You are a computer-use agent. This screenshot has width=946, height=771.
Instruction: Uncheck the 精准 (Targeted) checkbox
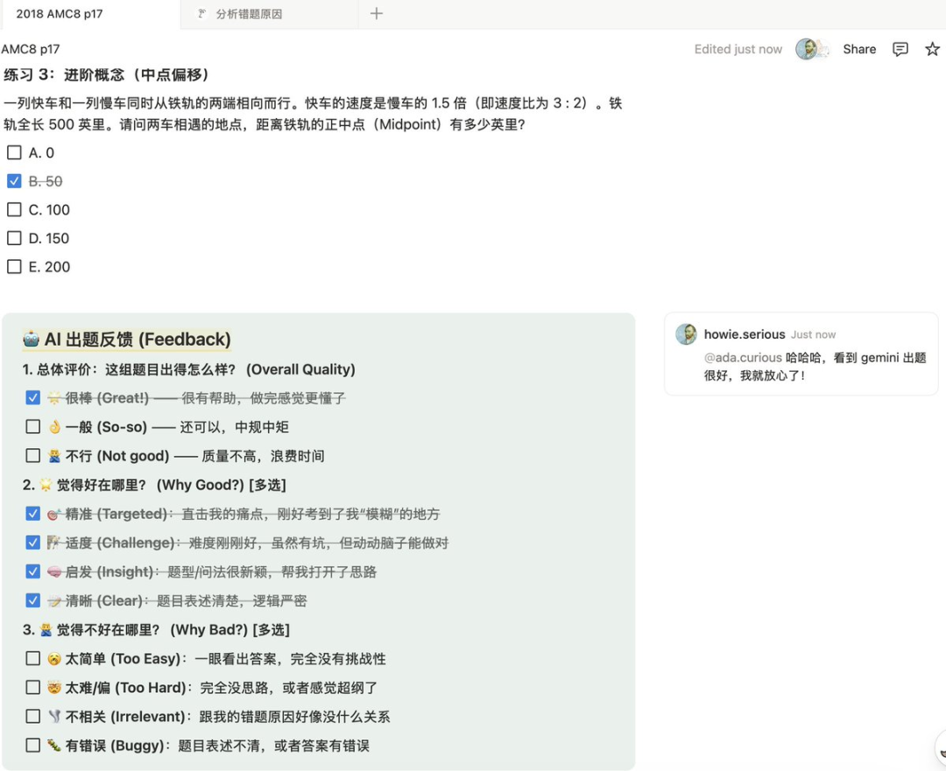(x=33, y=514)
